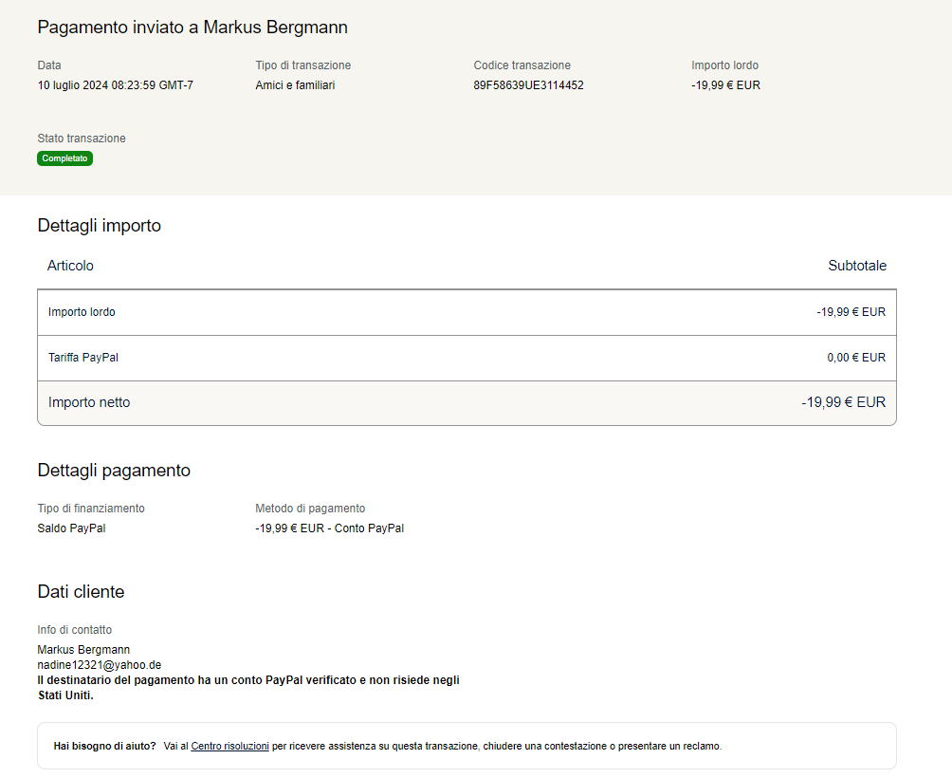
Task: Click the Saldo PayPal funding type
Action: pyautogui.click(x=71, y=528)
